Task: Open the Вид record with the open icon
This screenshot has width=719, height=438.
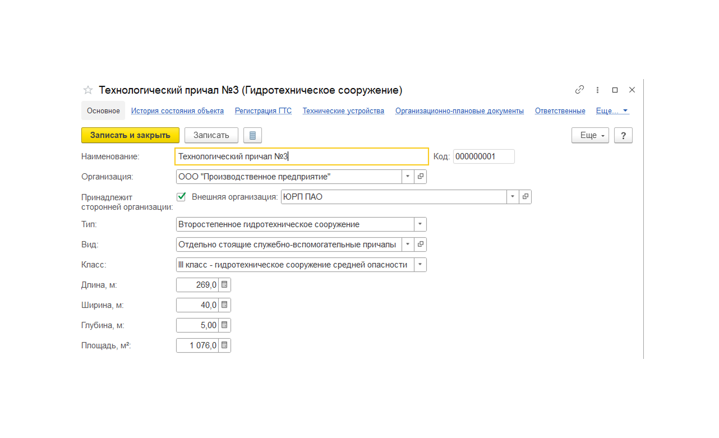Action: pyautogui.click(x=421, y=245)
